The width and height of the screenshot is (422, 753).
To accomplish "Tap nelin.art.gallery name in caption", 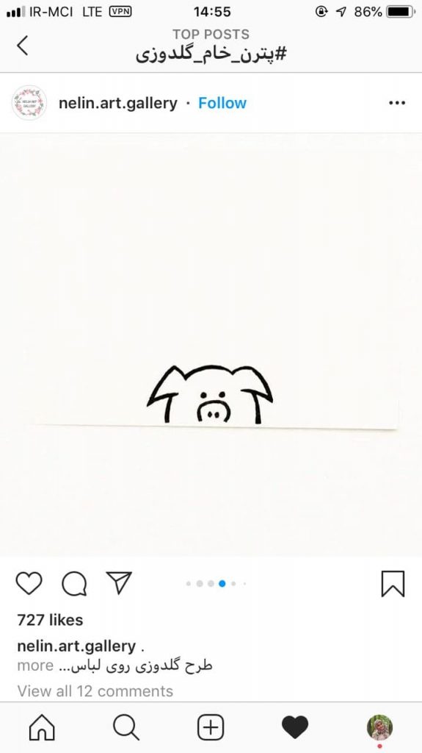I will tap(76, 646).
